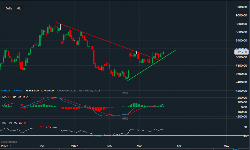Click the 4.45% percentage change value

point(18,90)
